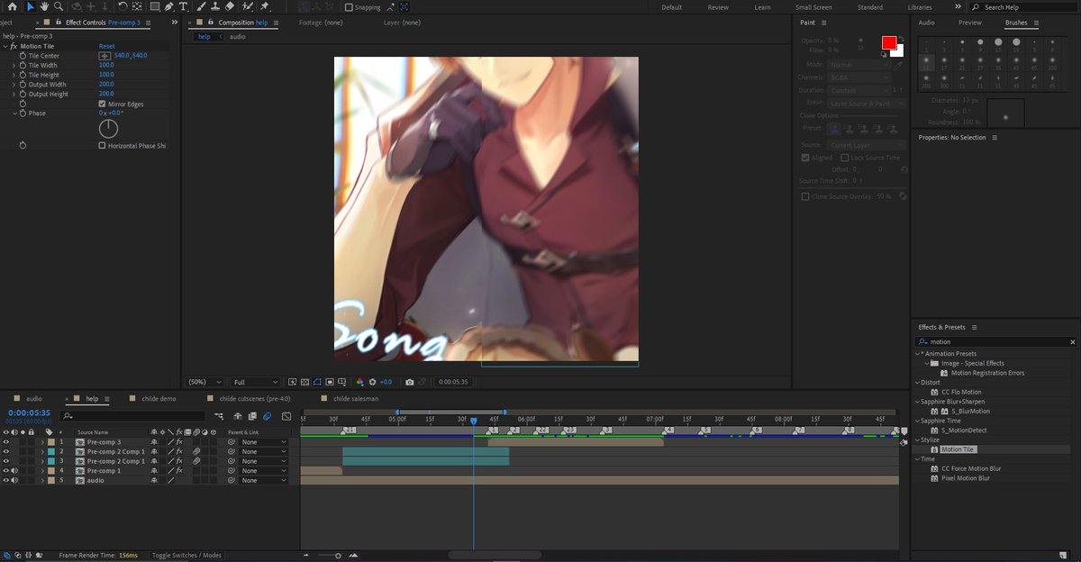Click Toggle Switches / Modes button

tap(187, 556)
